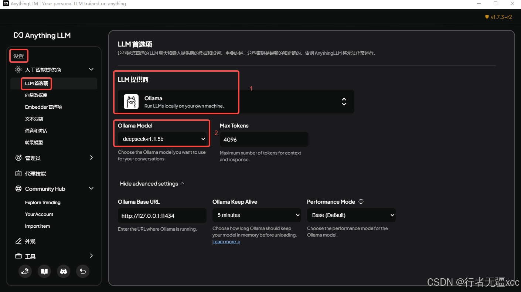The height and width of the screenshot is (292, 521).
Task: Click the Ollama Model label
Action: click(135, 126)
